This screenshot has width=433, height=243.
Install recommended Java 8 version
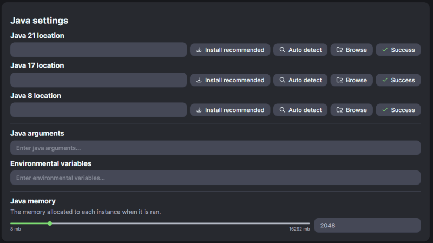pos(230,110)
